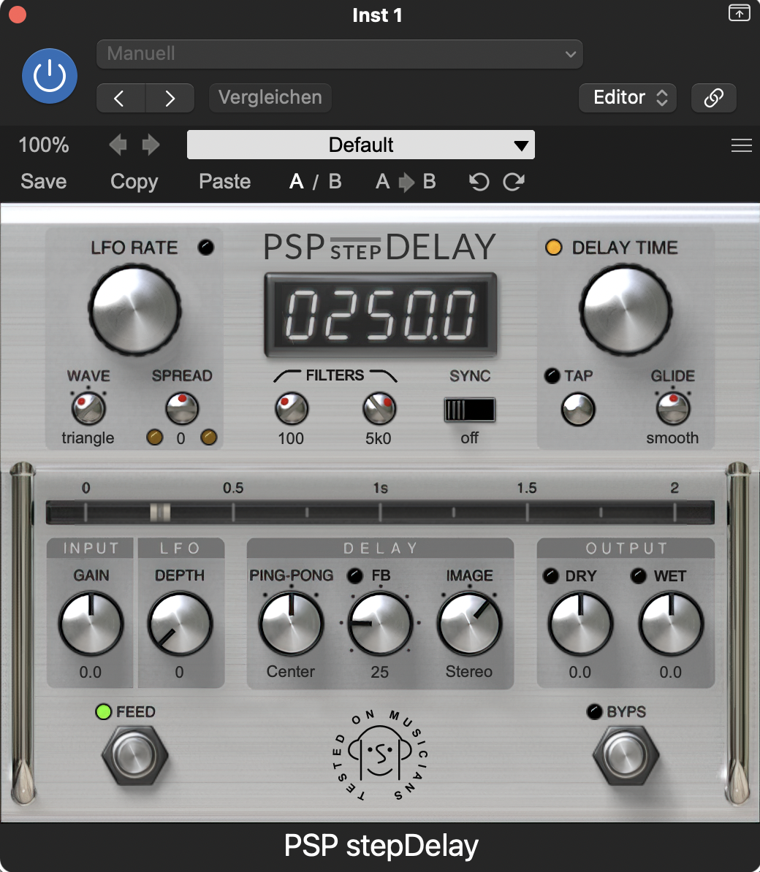
Task: Copy A to B settings
Action: 406,181
